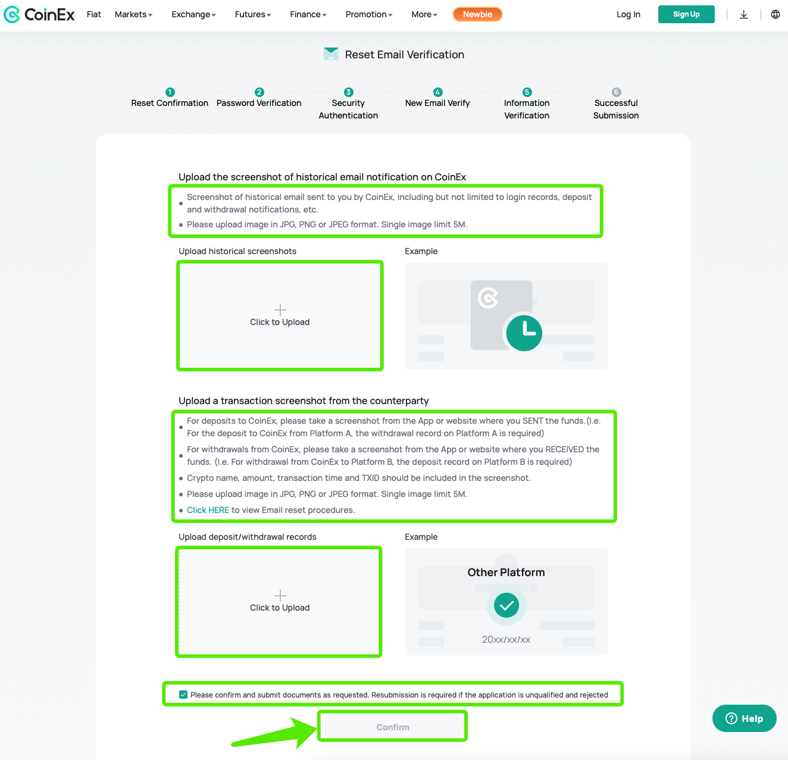Open the Promotion dropdown menu
Viewport: 788px width, 760px height.
[x=368, y=14]
